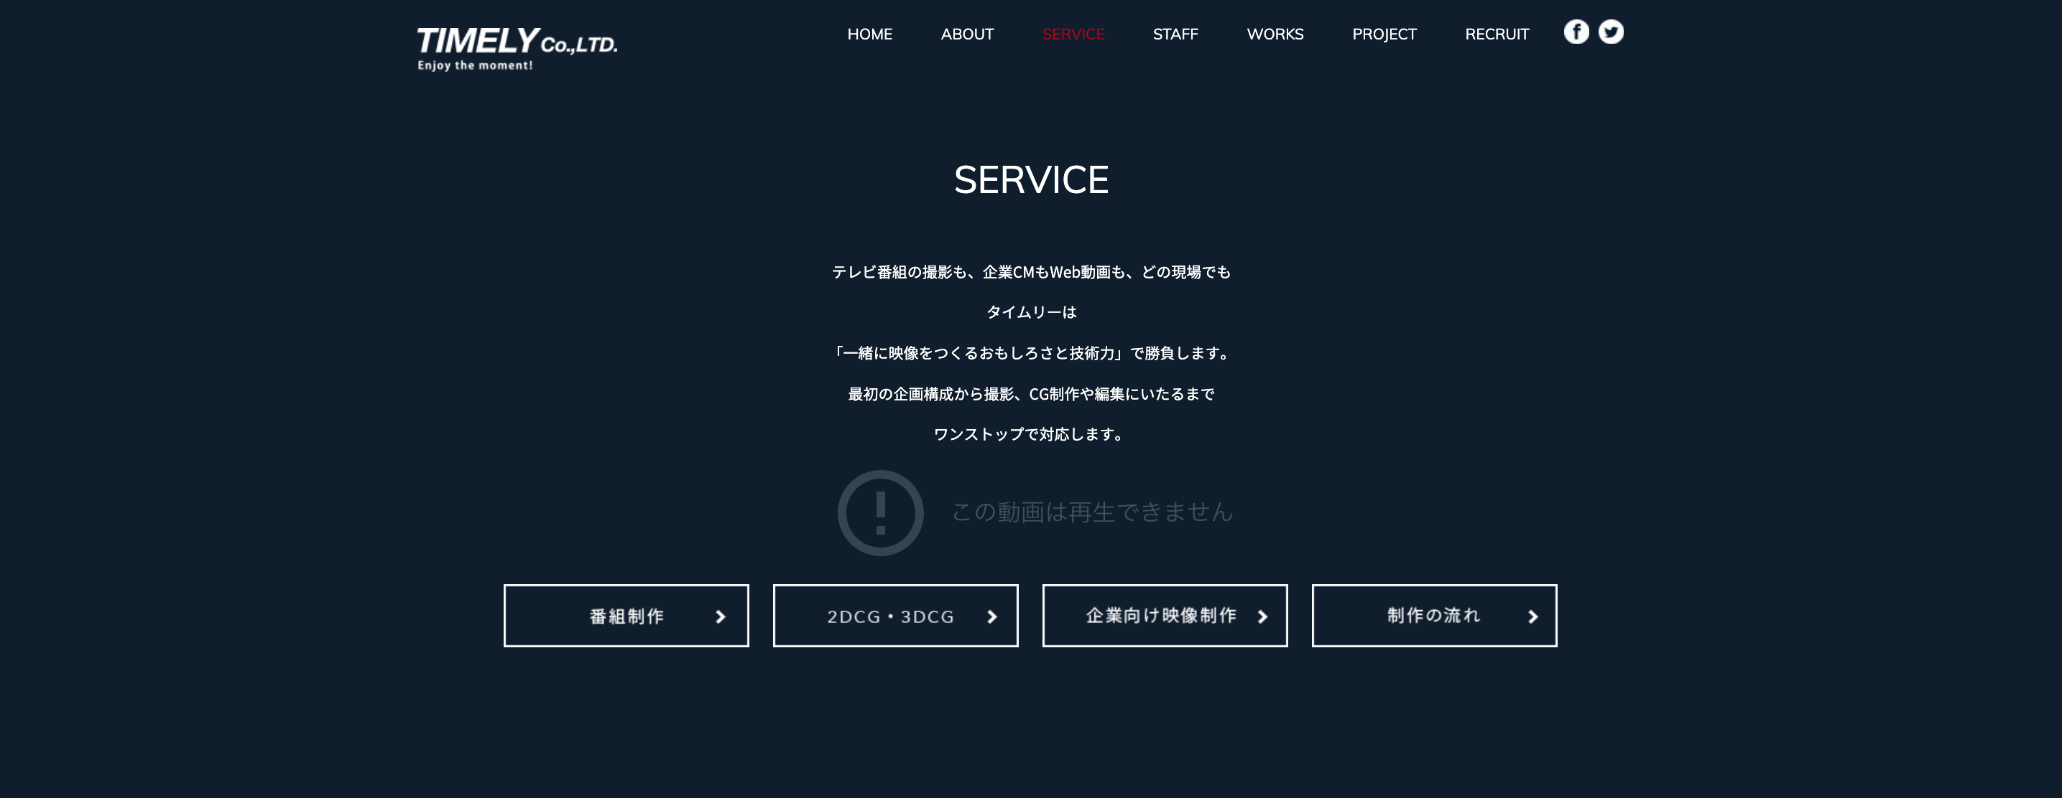Click the video error exclamation icon
The height and width of the screenshot is (798, 2062).
(x=881, y=512)
